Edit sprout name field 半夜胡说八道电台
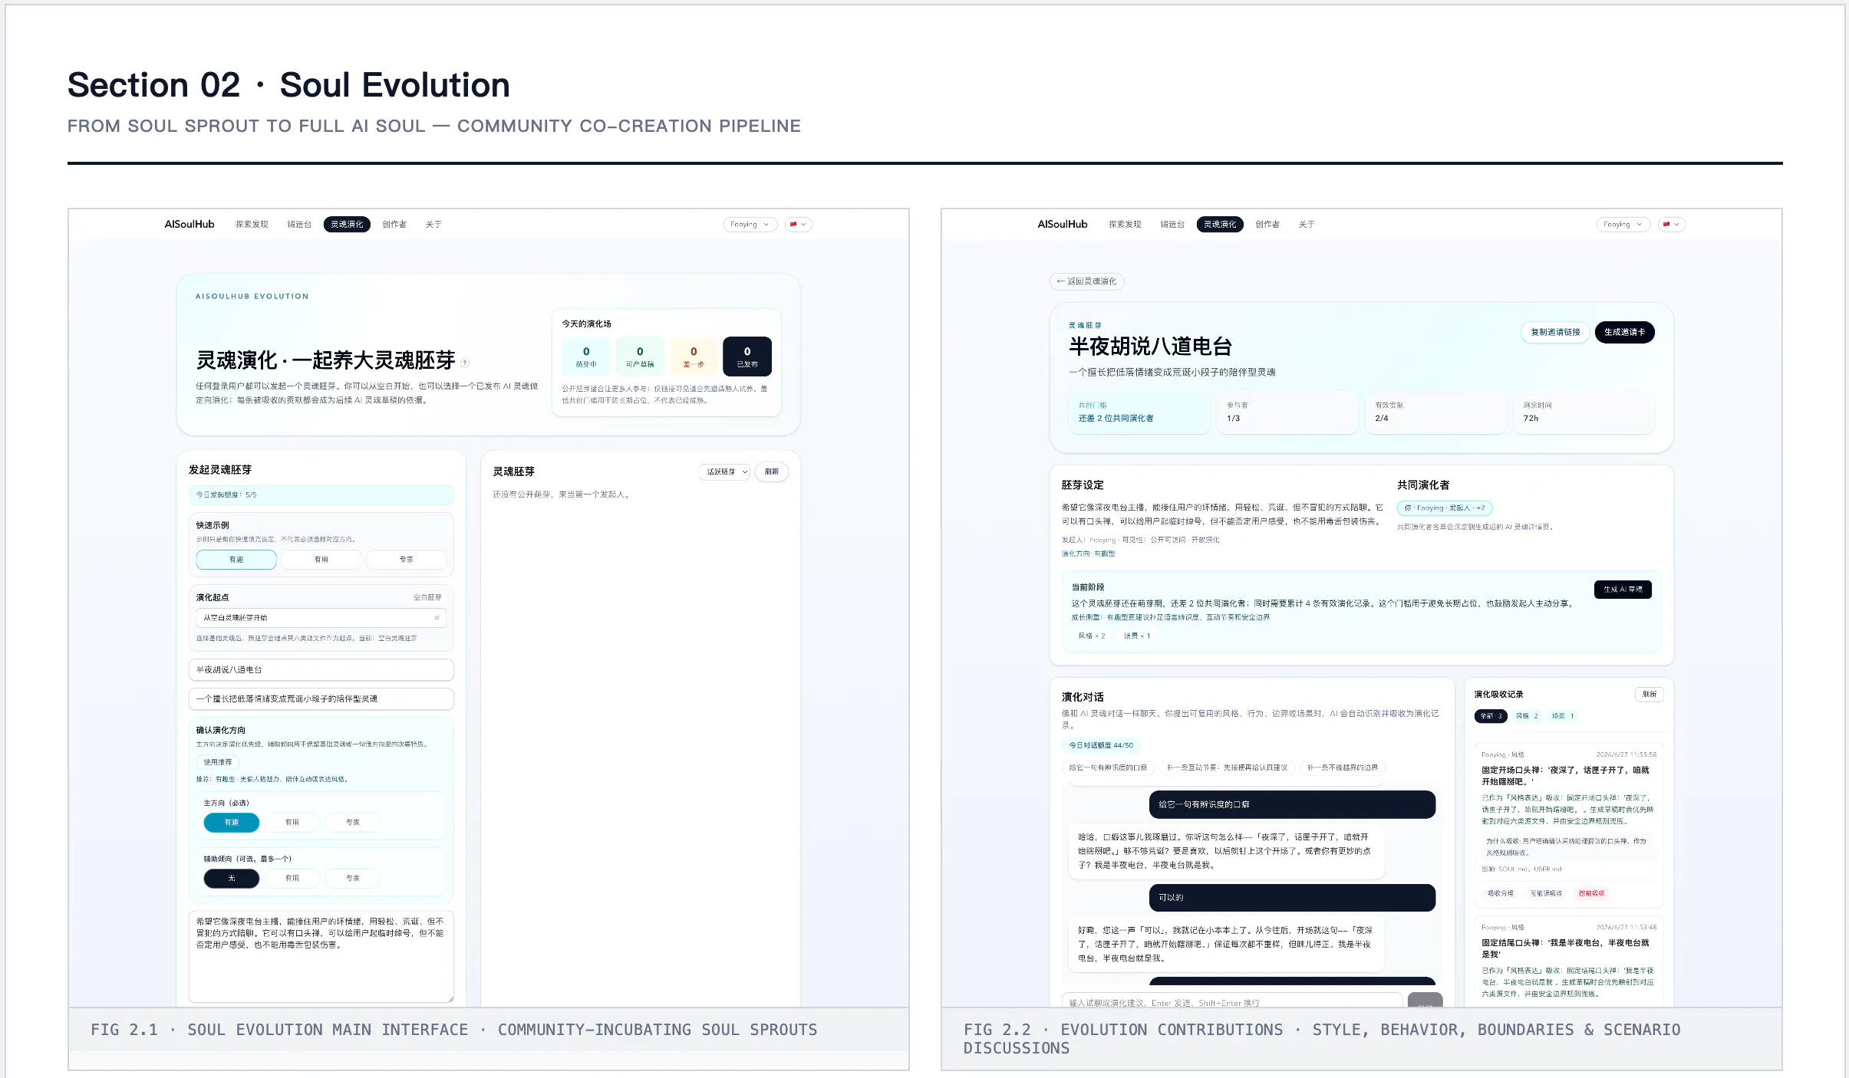 coord(321,669)
